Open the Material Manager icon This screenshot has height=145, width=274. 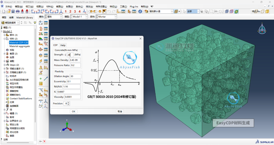coord(46,23)
